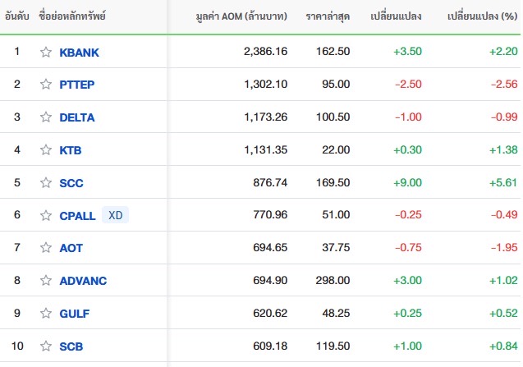Screen dimensions: 523x367
Task: Click the star beside CPALL
Action: 46,216
